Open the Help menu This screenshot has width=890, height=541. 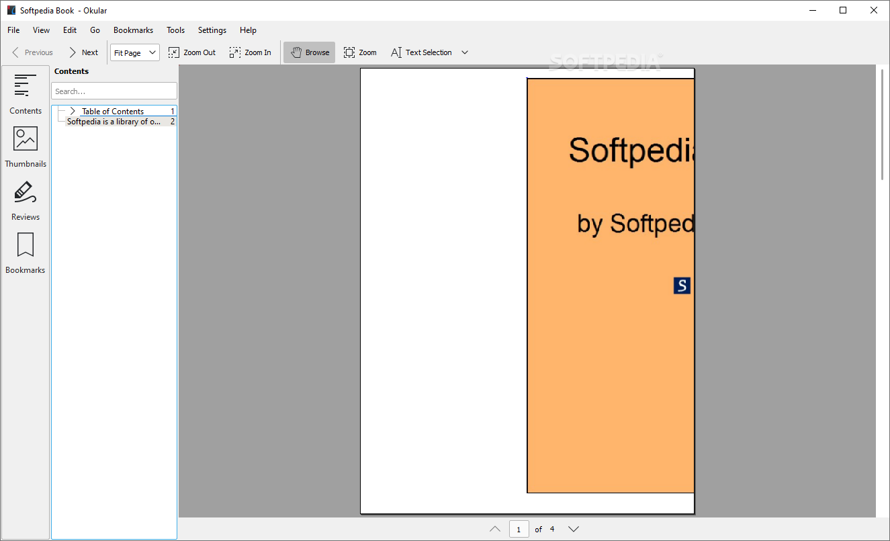[x=249, y=30]
